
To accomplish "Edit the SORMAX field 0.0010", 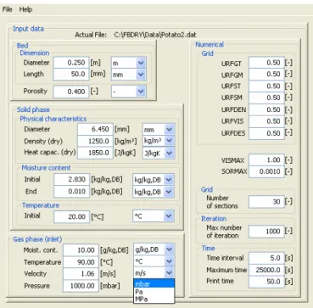I will pyautogui.click(x=266, y=171).
